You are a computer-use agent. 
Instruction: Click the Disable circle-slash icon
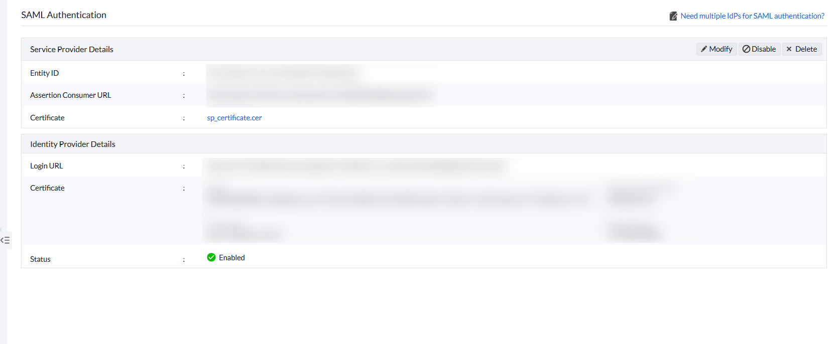click(x=746, y=49)
